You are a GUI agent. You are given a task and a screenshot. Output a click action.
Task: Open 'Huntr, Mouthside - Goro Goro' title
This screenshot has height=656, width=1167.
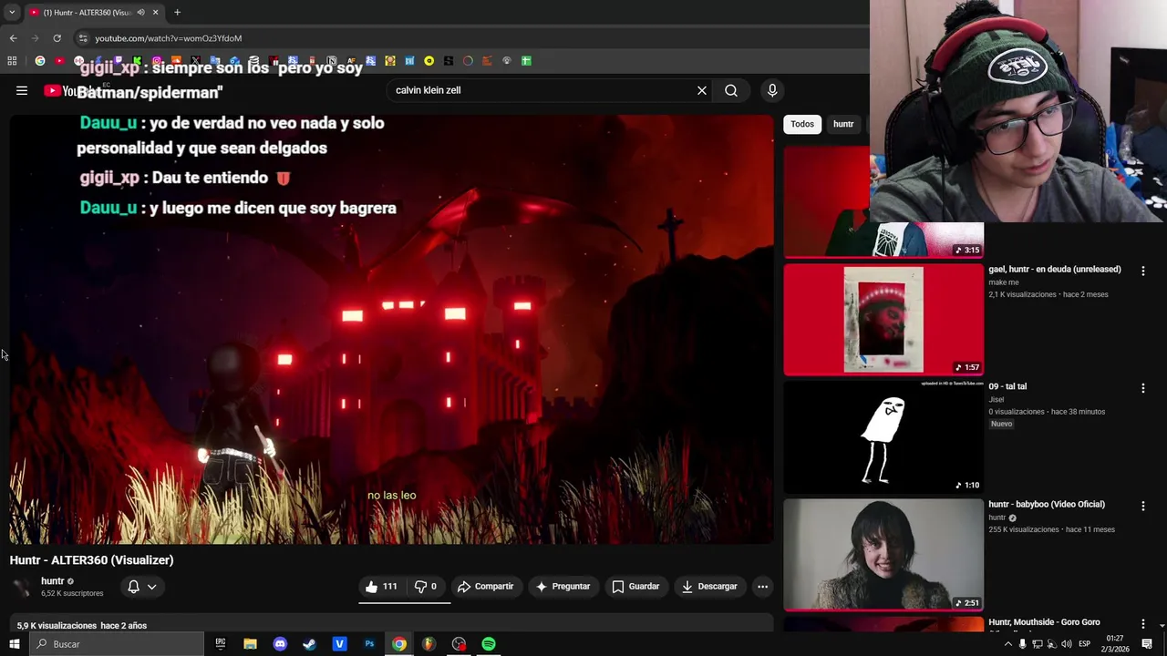coord(1044,622)
